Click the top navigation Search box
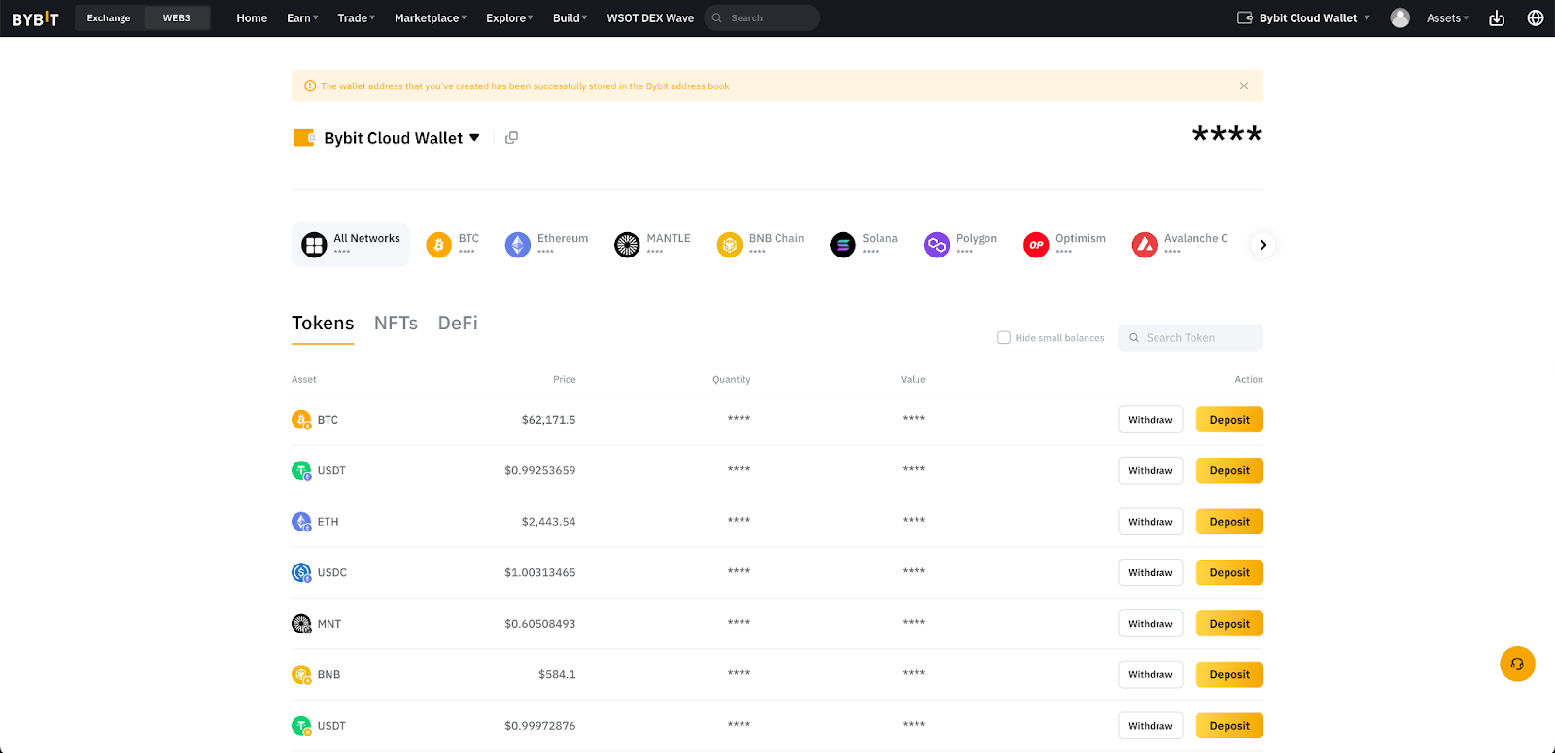1555x753 pixels. point(762,18)
